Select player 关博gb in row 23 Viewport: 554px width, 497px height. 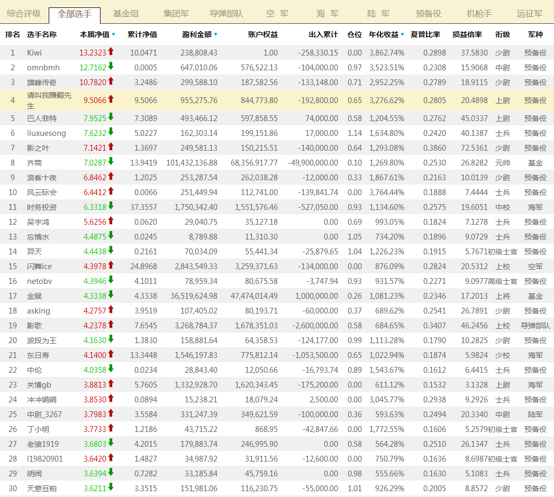tap(39, 385)
